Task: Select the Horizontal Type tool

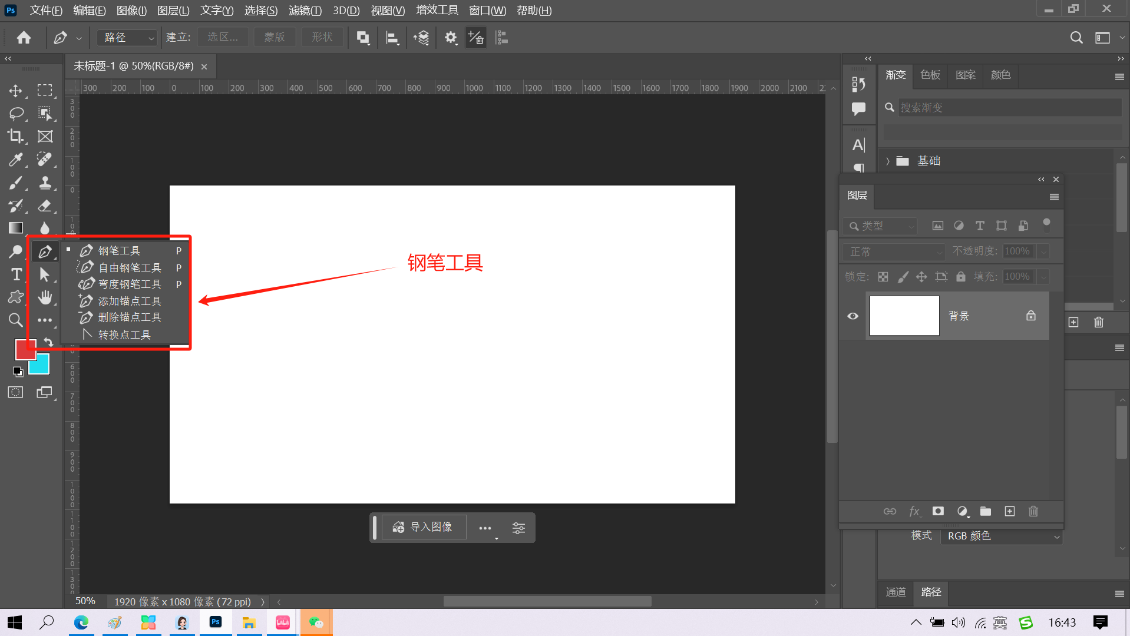Action: click(x=15, y=274)
